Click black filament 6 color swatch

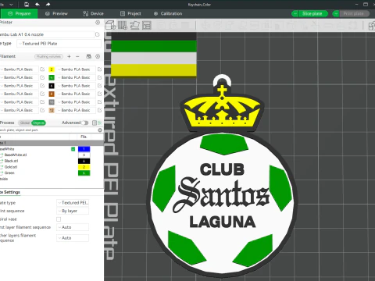52,86
